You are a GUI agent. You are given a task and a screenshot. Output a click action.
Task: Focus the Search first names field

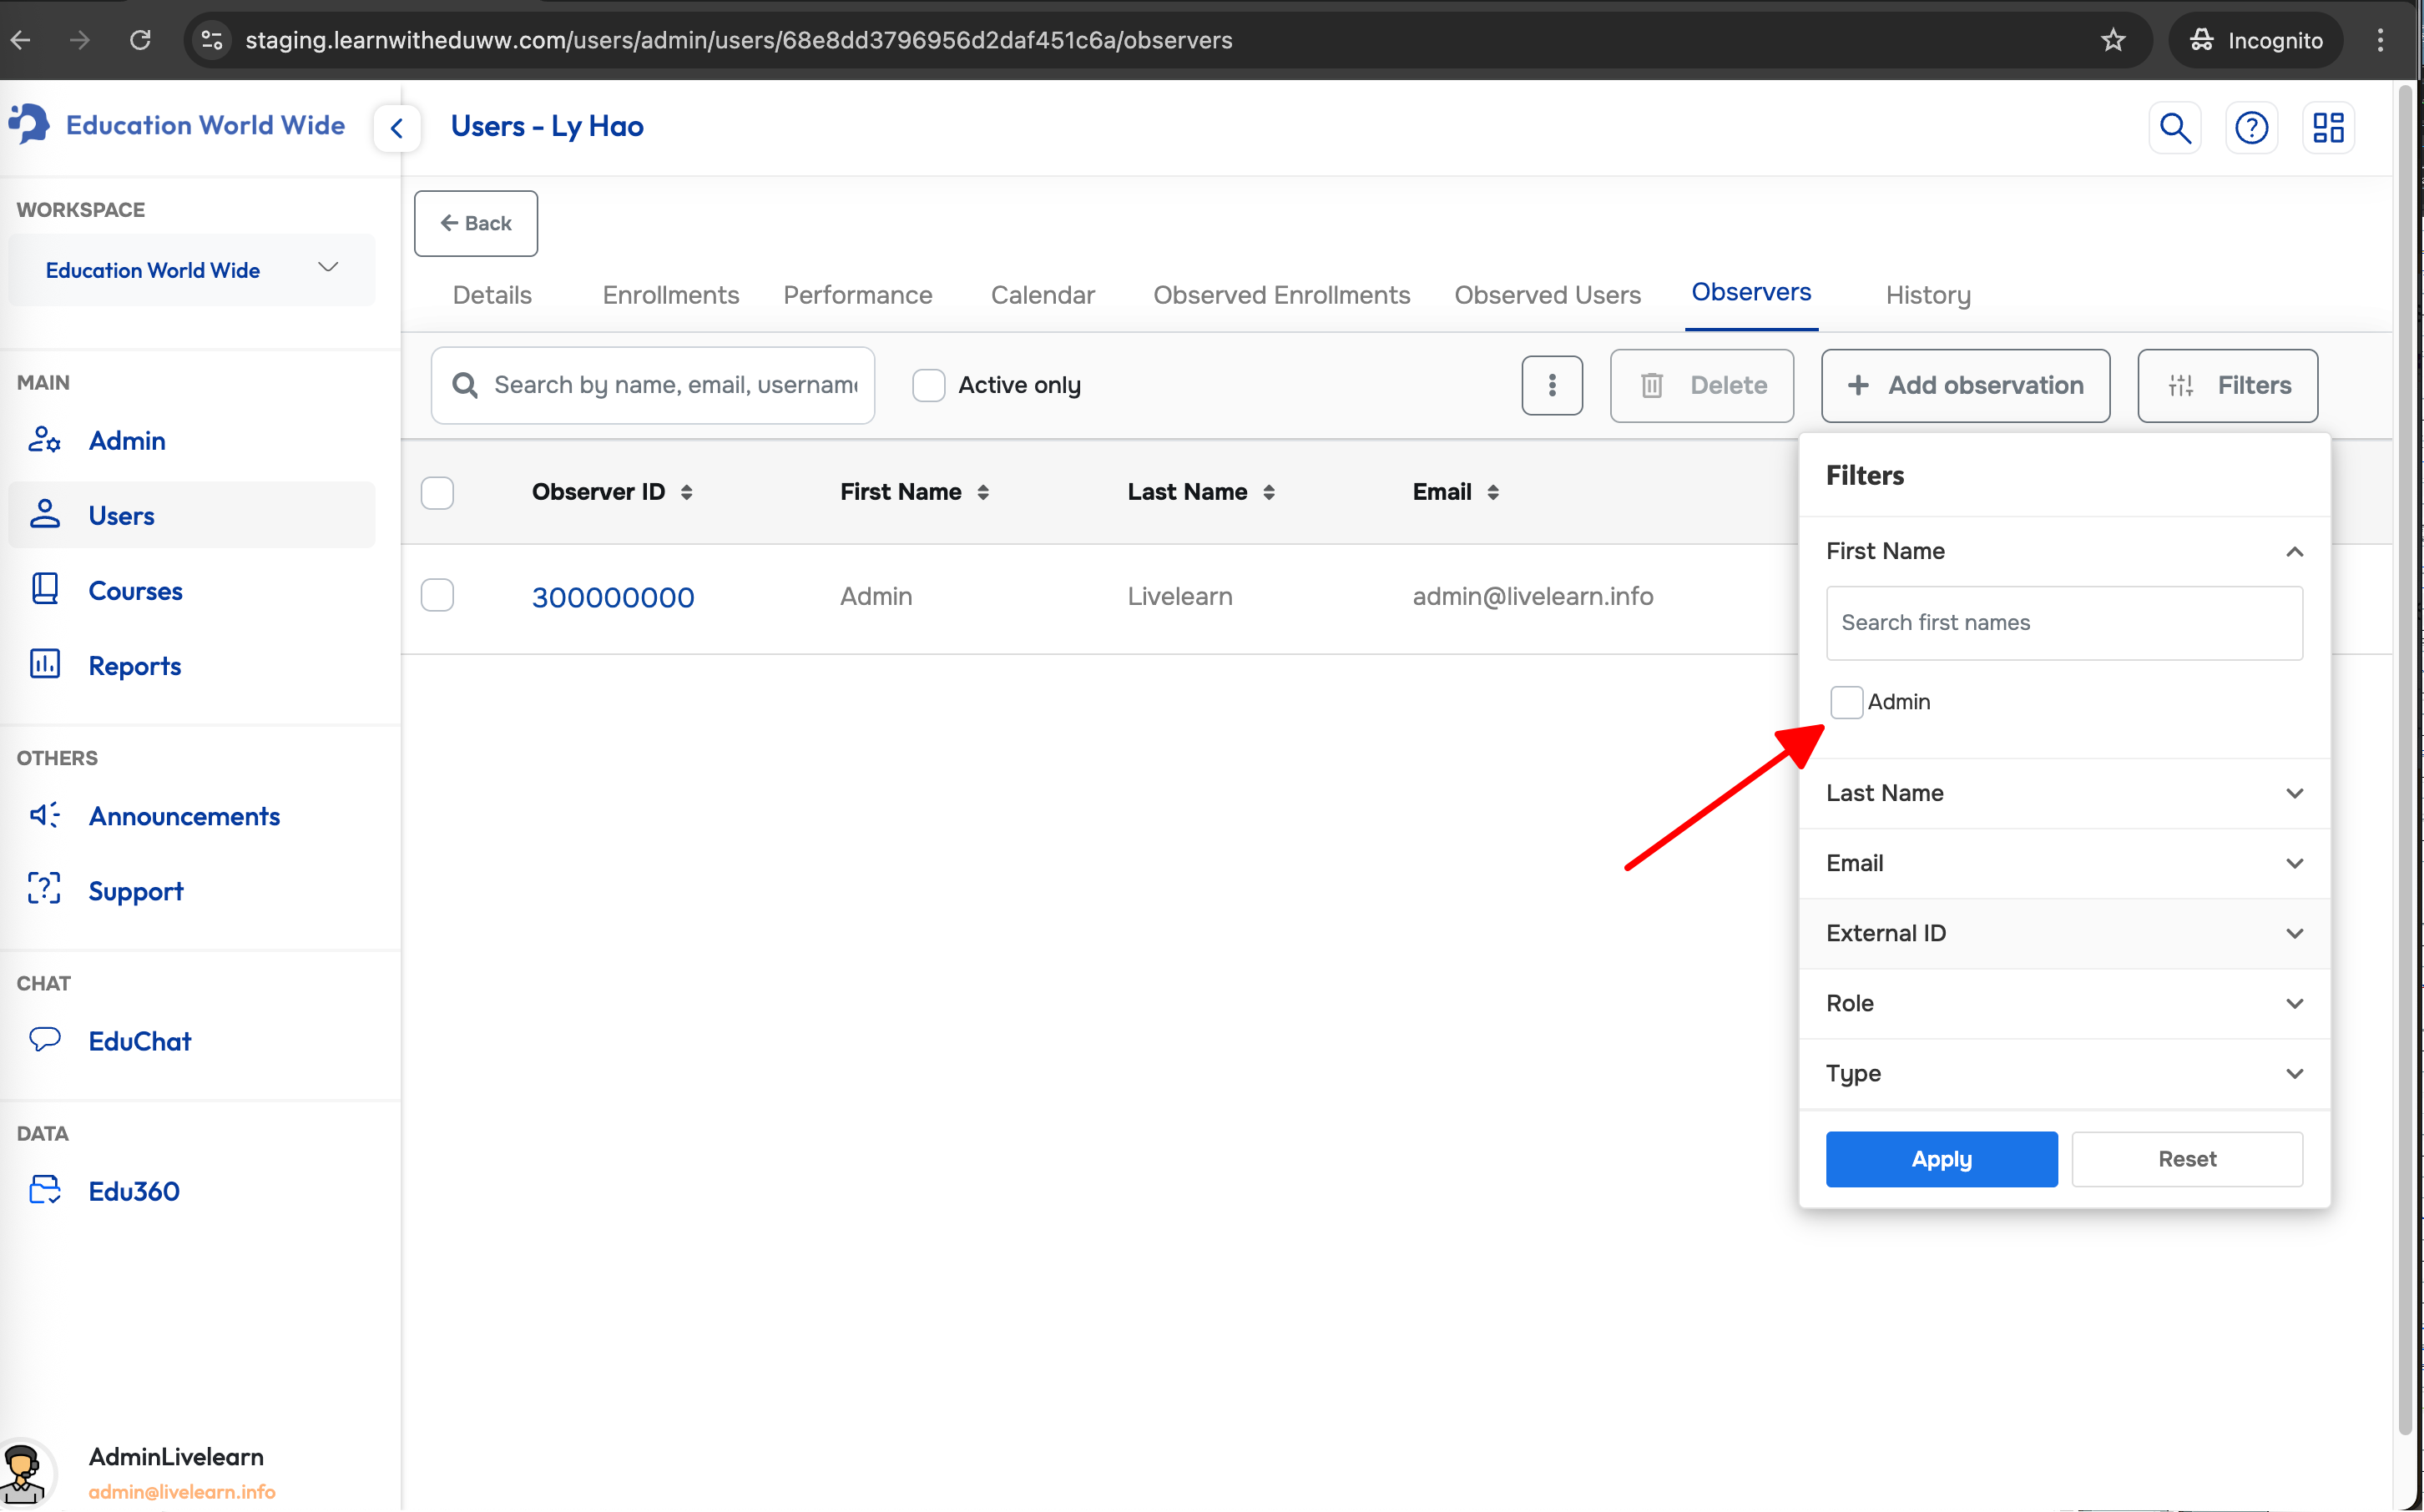(2064, 623)
